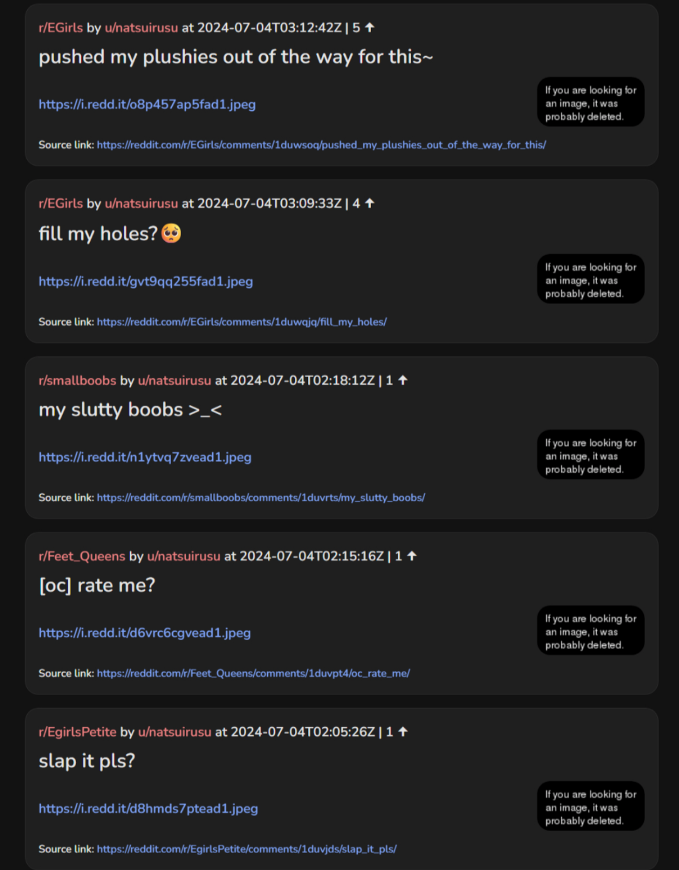
Task: Click the post title "[oc] rate me?"
Action: click(97, 585)
